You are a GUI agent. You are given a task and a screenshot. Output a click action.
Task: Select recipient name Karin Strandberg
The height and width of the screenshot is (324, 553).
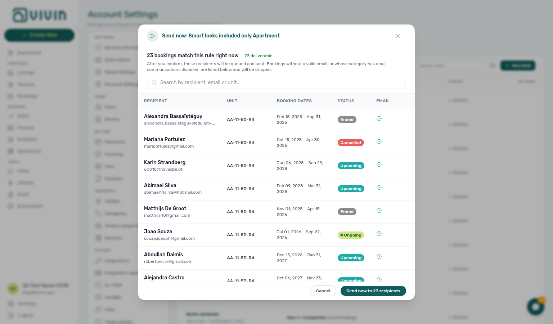pos(165,162)
